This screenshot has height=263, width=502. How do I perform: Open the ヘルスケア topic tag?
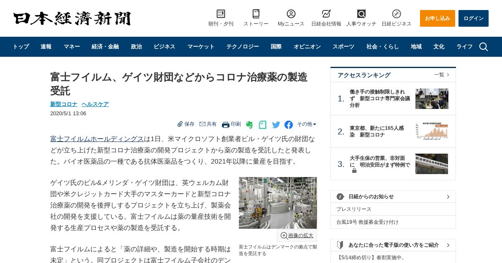coord(95,104)
